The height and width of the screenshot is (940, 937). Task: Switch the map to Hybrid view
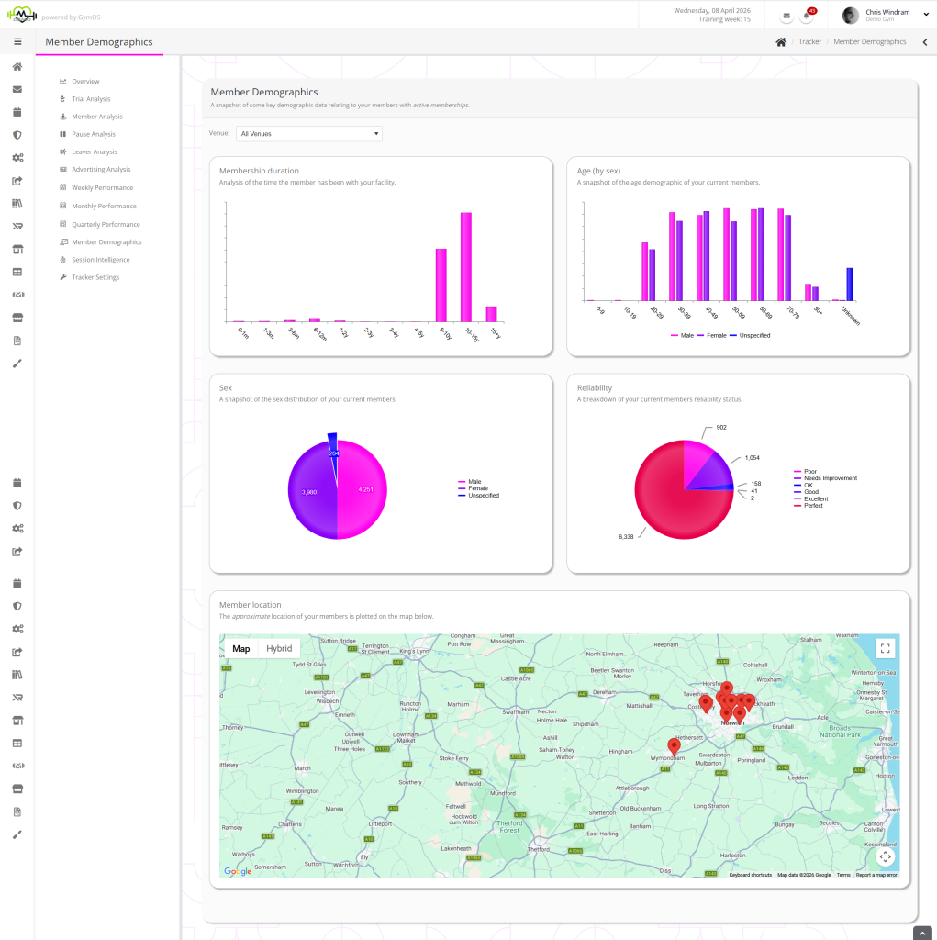(x=279, y=648)
